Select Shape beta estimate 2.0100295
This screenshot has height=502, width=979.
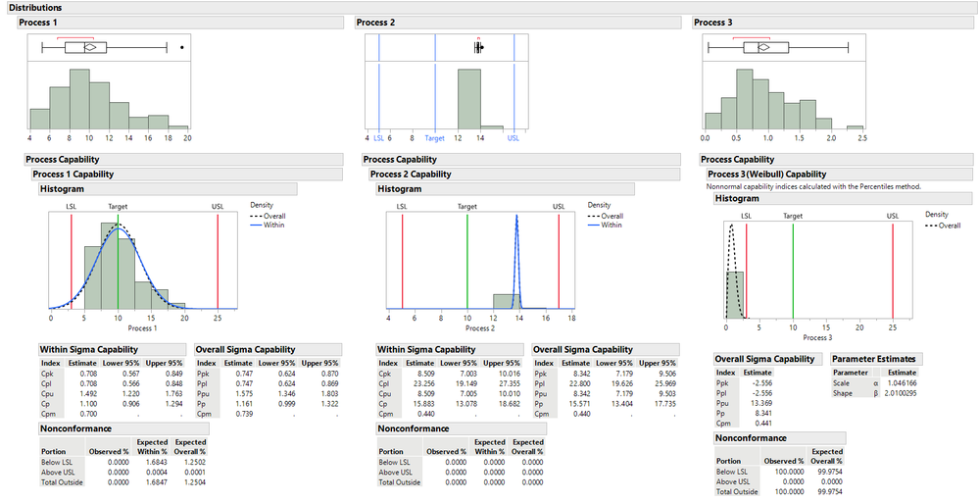tap(899, 393)
